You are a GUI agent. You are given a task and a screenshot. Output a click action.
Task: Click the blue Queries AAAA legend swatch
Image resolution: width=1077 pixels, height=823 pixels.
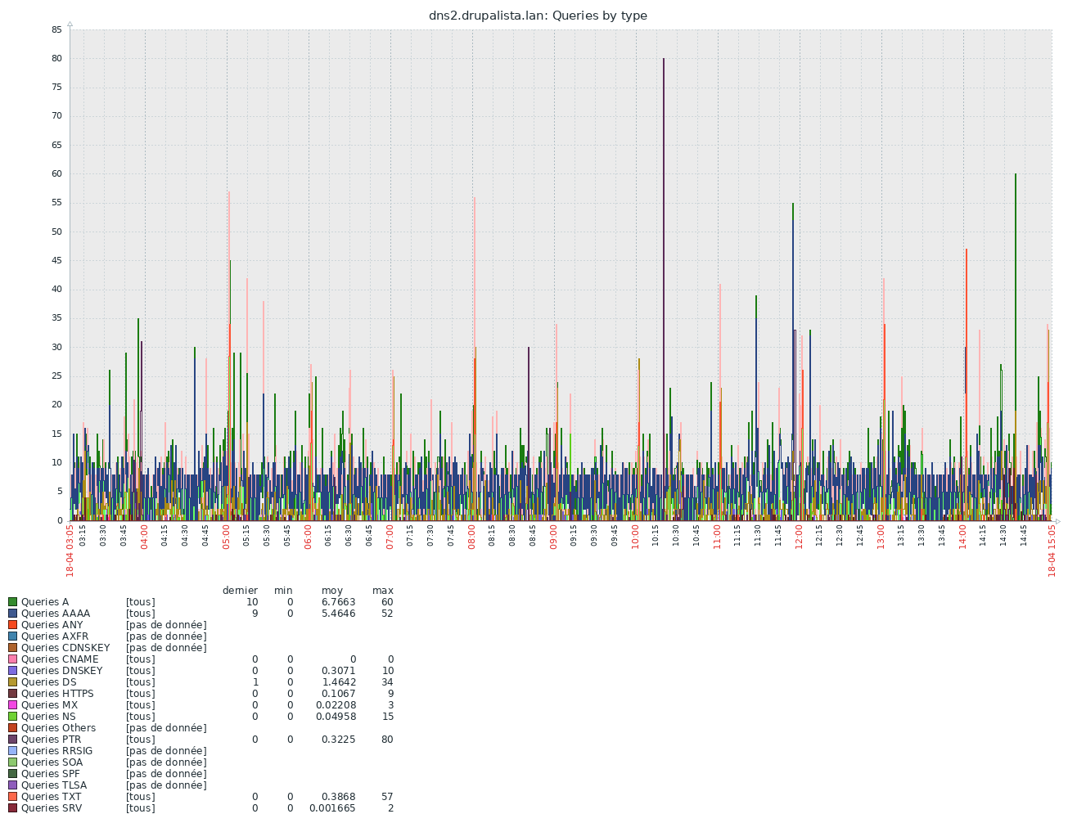pyautogui.click(x=12, y=614)
